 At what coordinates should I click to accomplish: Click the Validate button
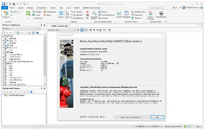coord(37,12)
